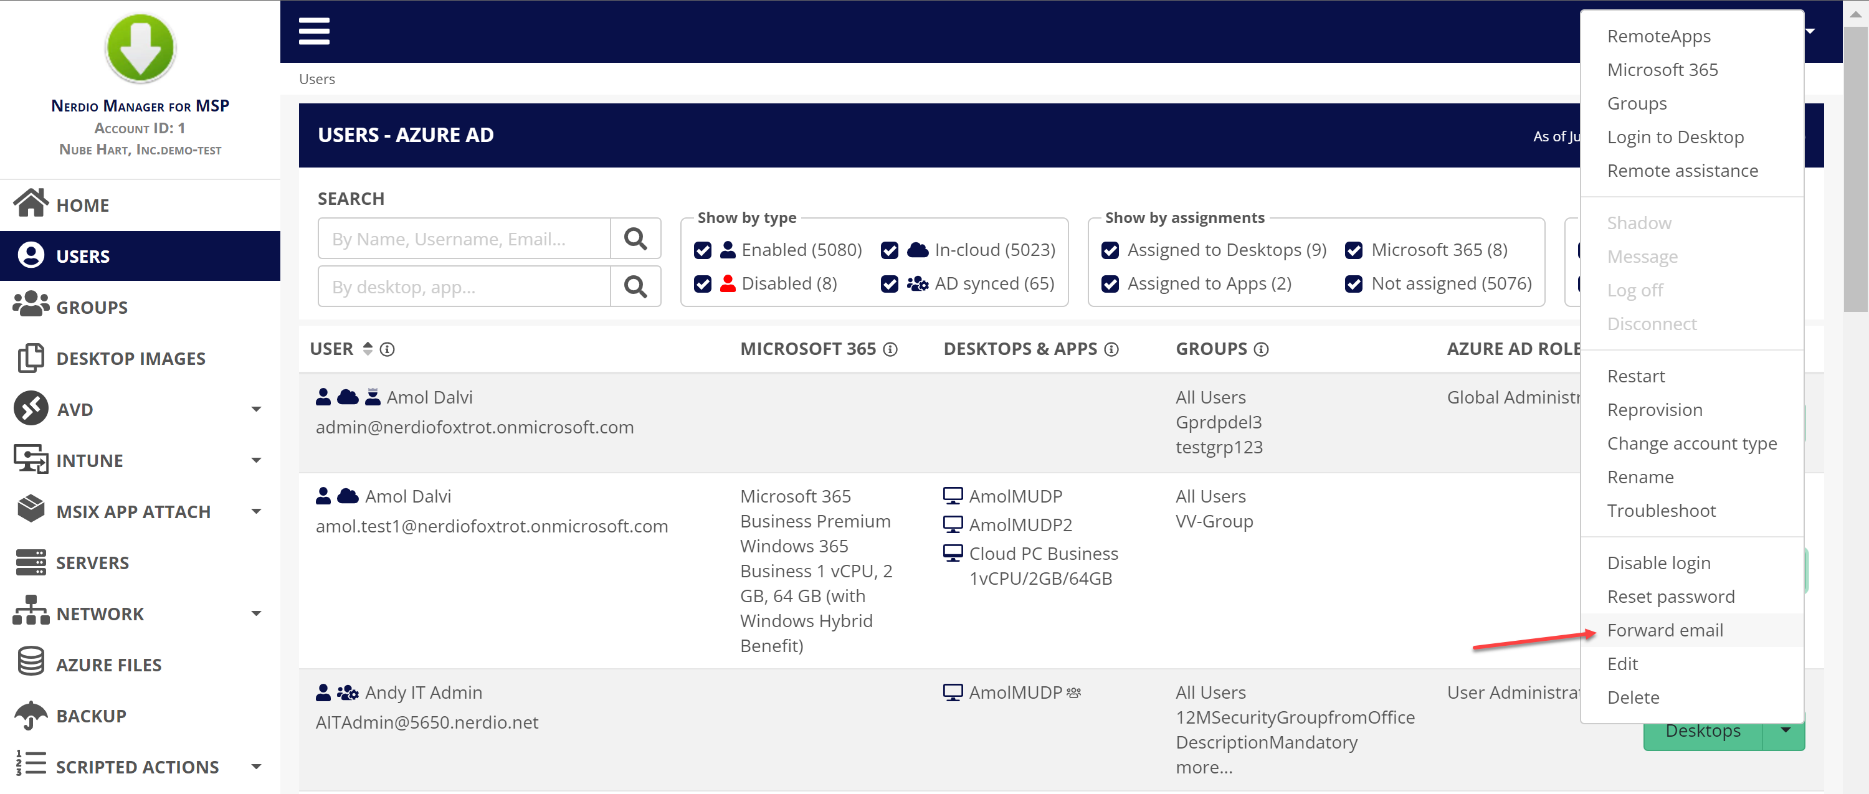Expand the AVD sidebar menu
The width and height of the screenshot is (1869, 794).
(x=255, y=409)
